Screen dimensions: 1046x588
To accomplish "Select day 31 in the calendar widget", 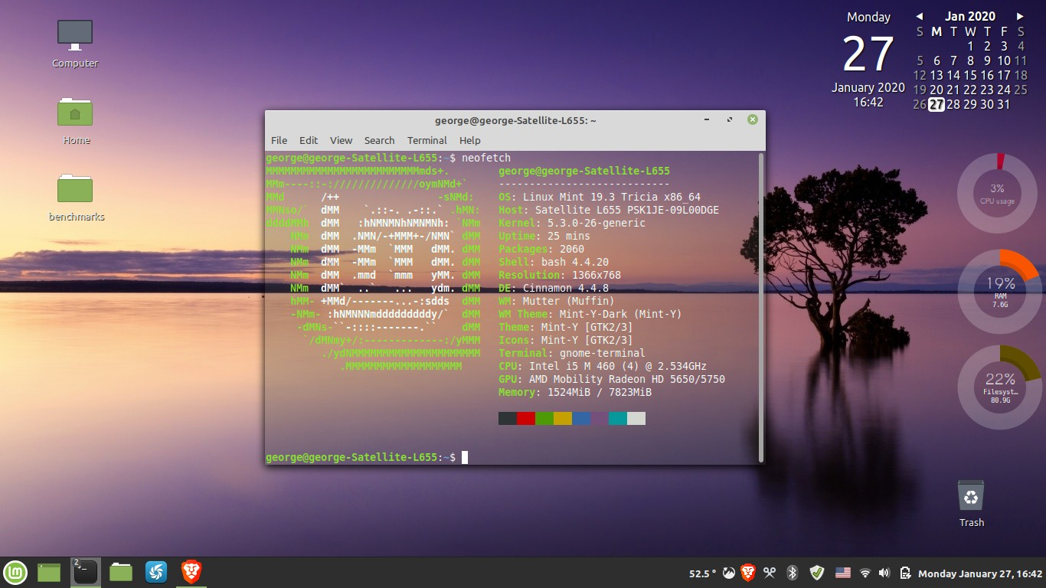I will 1004,105.
